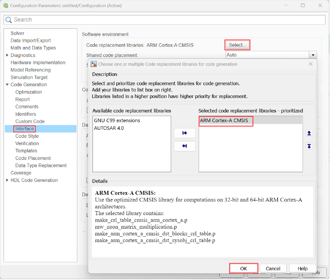
Task: Cancel the library selection dialog
Action: click(x=273, y=269)
